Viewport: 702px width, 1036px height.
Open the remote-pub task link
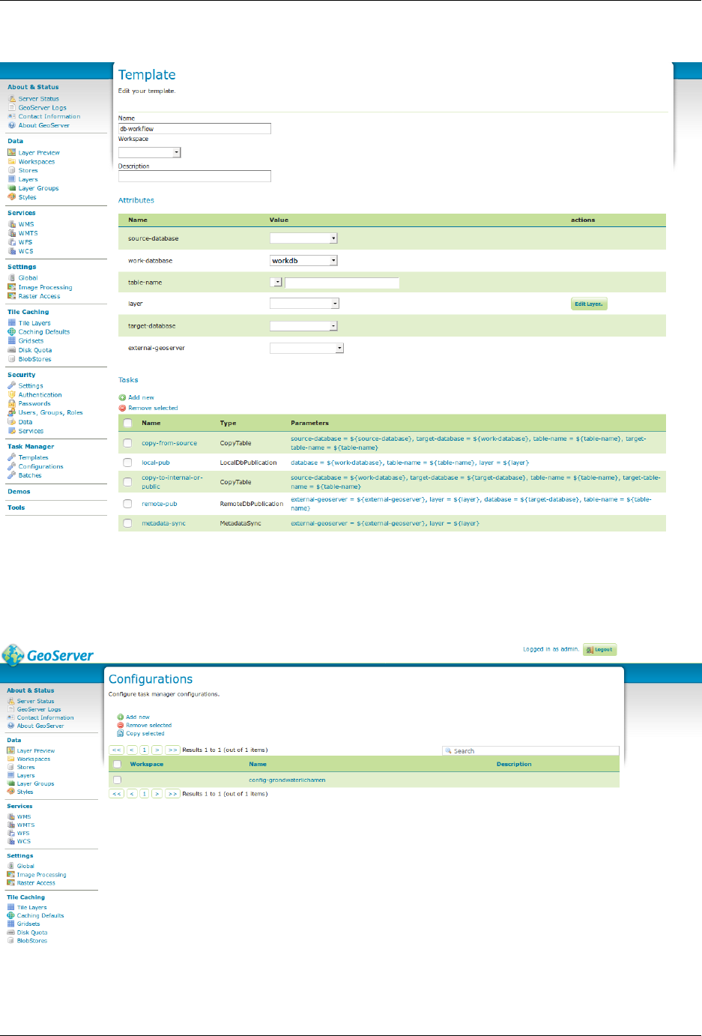160,504
